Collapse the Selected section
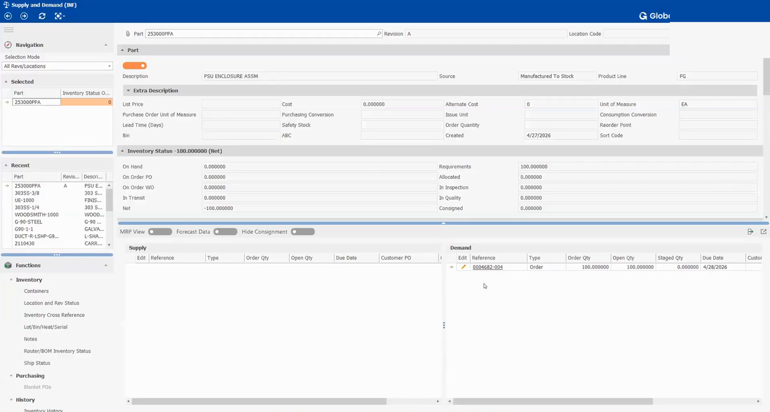The height and width of the screenshot is (412, 770). [6, 82]
